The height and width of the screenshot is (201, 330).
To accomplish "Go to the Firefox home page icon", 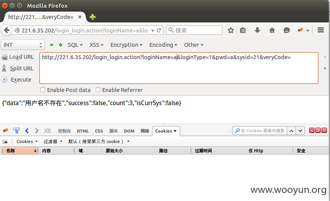I will click(x=272, y=30).
